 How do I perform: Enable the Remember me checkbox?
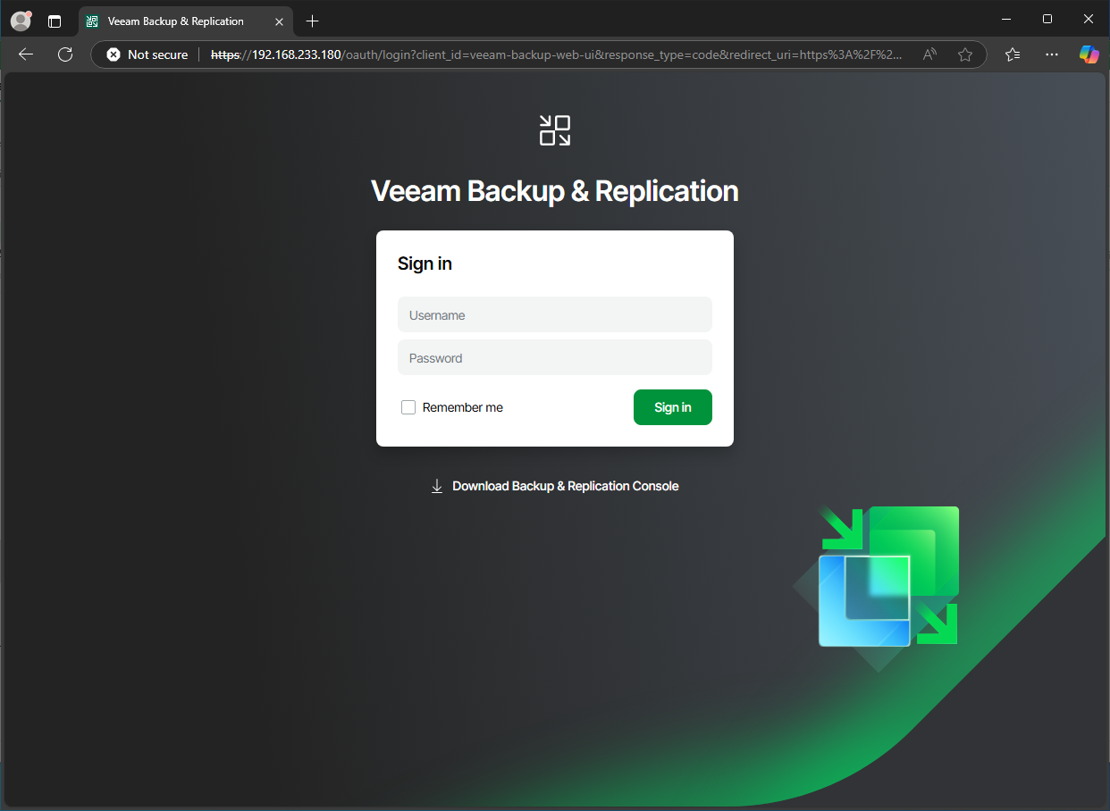click(x=408, y=407)
